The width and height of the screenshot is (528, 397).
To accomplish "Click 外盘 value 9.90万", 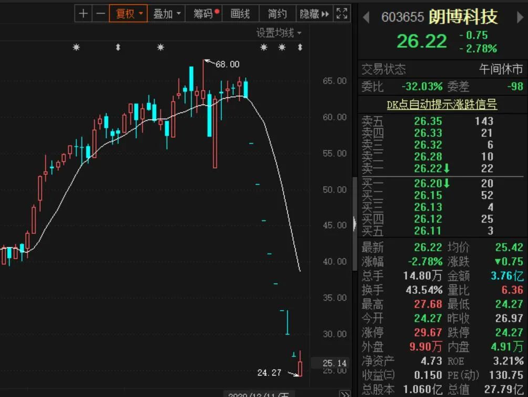I will pos(426,347).
